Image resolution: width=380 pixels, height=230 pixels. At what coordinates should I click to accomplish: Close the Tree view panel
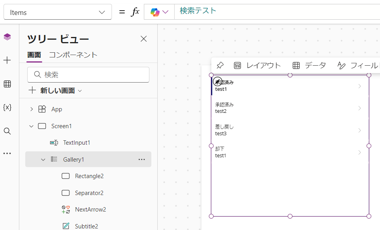coord(143,39)
